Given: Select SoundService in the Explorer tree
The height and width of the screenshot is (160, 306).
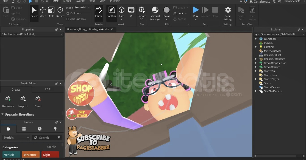Looking at the screenshot, I should tap(272, 87).
